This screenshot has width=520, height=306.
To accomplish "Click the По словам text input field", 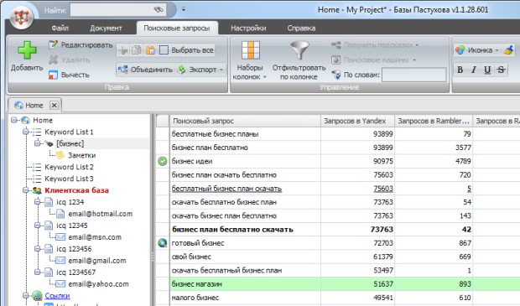I will (414, 75).
